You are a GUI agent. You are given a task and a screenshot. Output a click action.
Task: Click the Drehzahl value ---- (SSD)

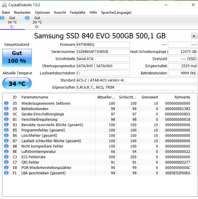point(183,59)
